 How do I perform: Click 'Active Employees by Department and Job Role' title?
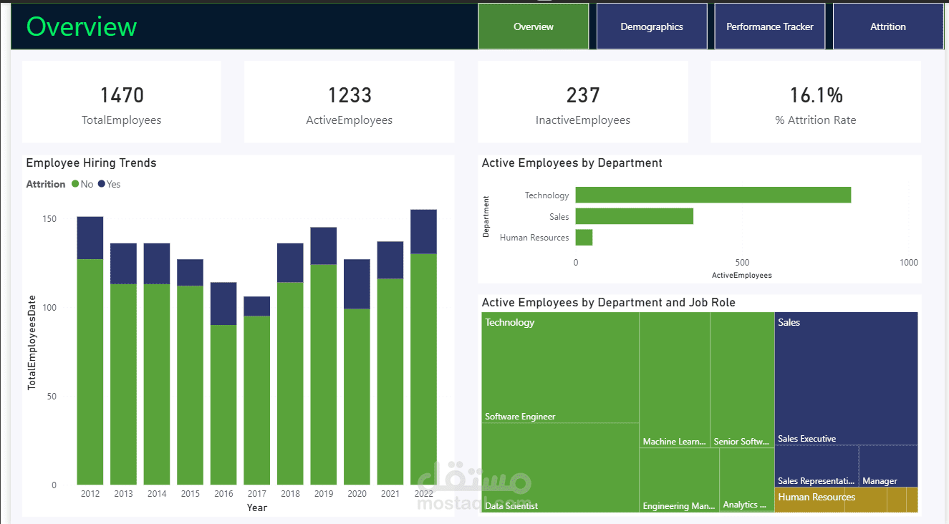click(608, 303)
